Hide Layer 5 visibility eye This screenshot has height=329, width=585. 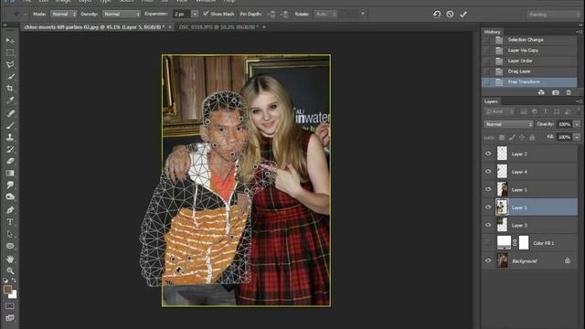[x=488, y=207]
